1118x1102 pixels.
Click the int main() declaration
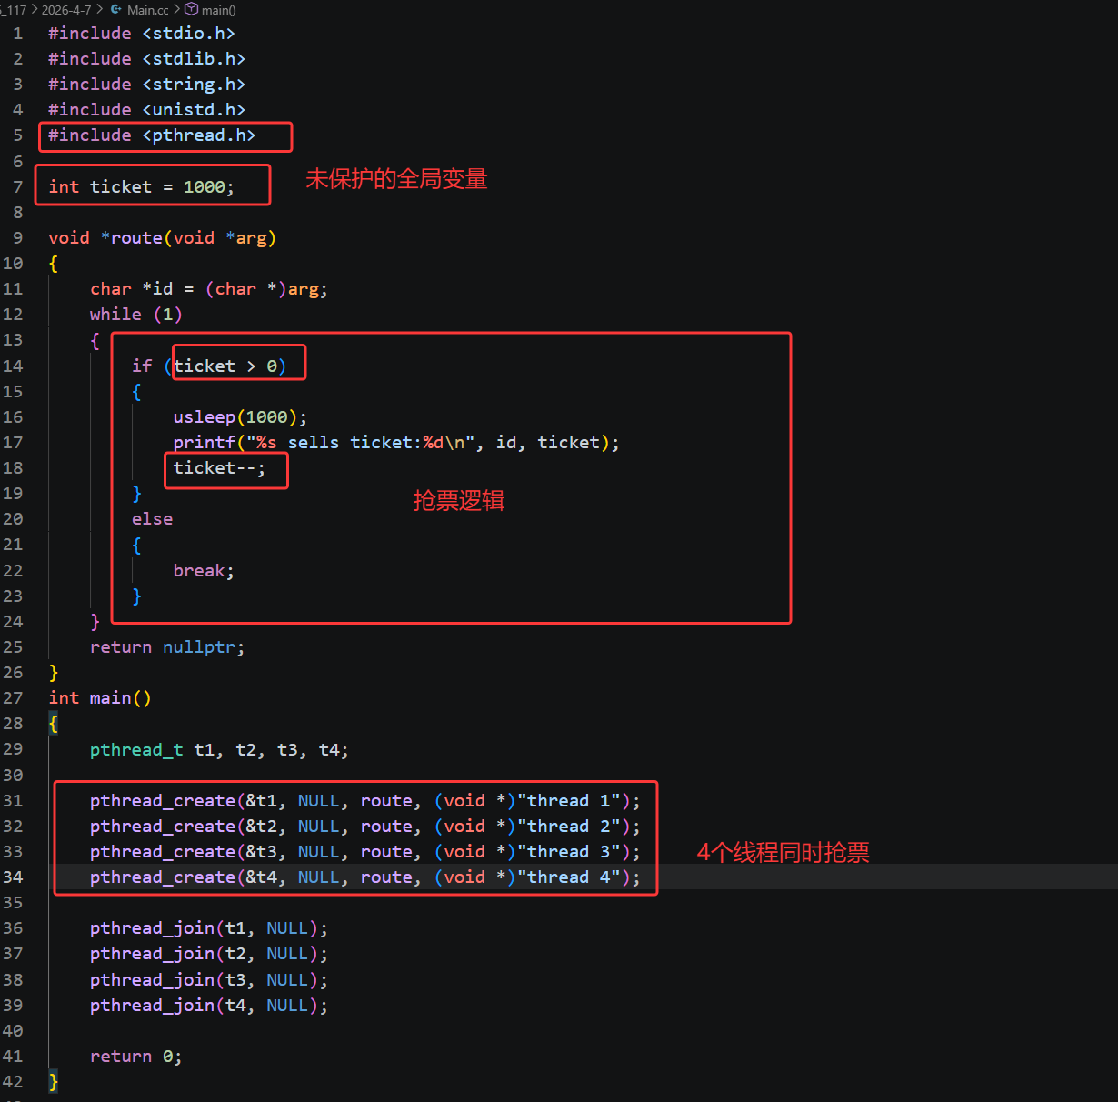coord(100,698)
